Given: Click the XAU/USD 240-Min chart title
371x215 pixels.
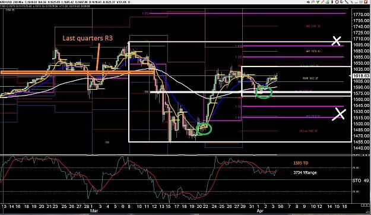Looking at the screenshot, I should 12,2.
